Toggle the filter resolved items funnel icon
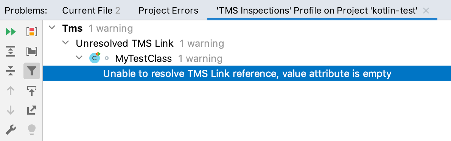The height and width of the screenshot is (141, 451). [32, 71]
